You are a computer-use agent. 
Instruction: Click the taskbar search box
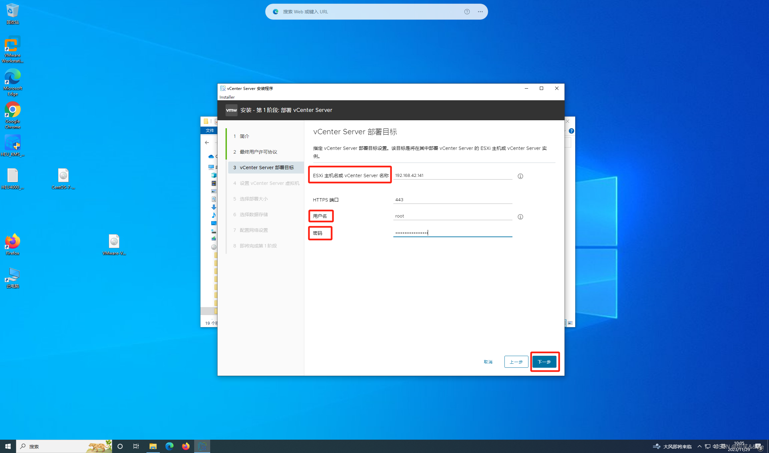pyautogui.click(x=64, y=446)
